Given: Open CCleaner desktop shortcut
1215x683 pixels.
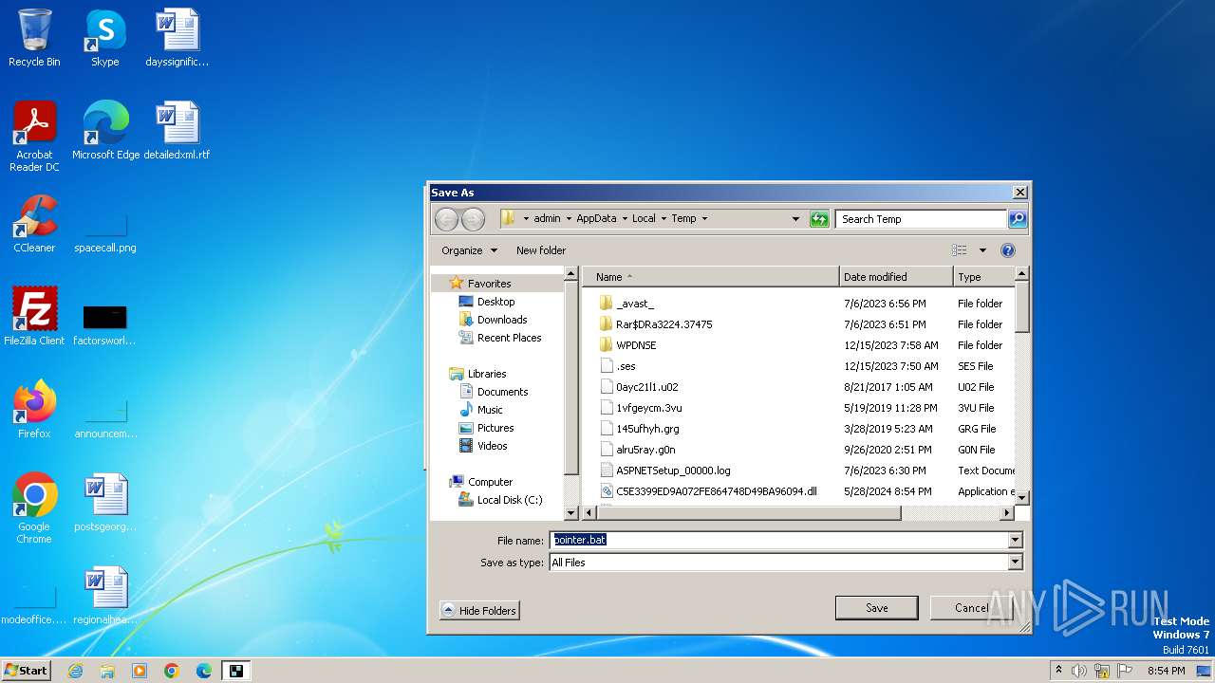Looking at the screenshot, I should pyautogui.click(x=34, y=224).
